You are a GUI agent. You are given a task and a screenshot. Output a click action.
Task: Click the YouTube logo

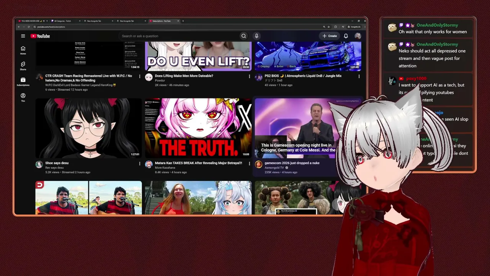pyautogui.click(x=40, y=36)
